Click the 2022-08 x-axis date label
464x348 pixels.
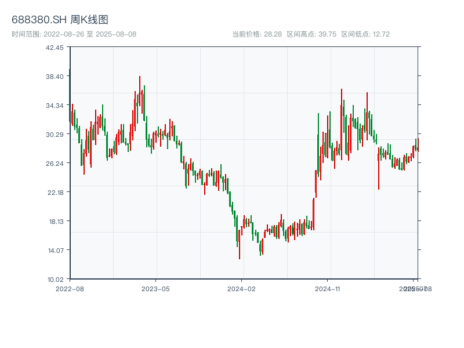[70, 288]
